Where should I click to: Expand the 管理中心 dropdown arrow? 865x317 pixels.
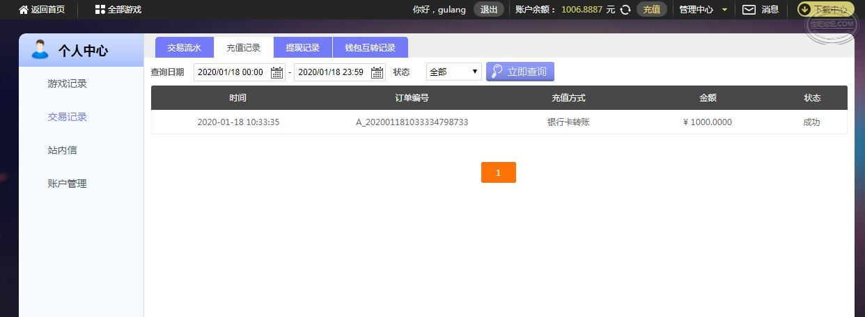[724, 10]
